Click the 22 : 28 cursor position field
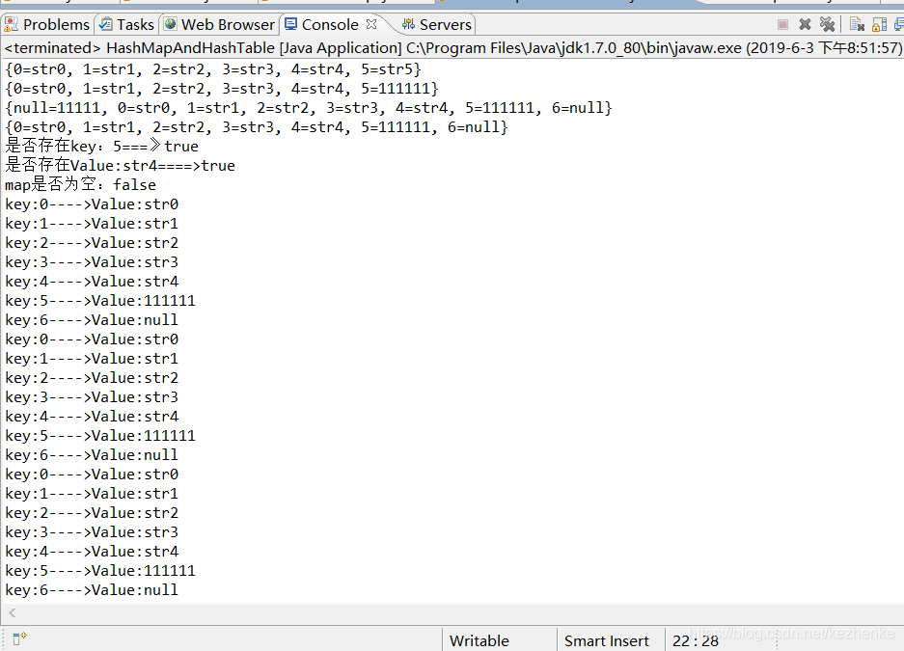This screenshot has width=904, height=651. [696, 640]
